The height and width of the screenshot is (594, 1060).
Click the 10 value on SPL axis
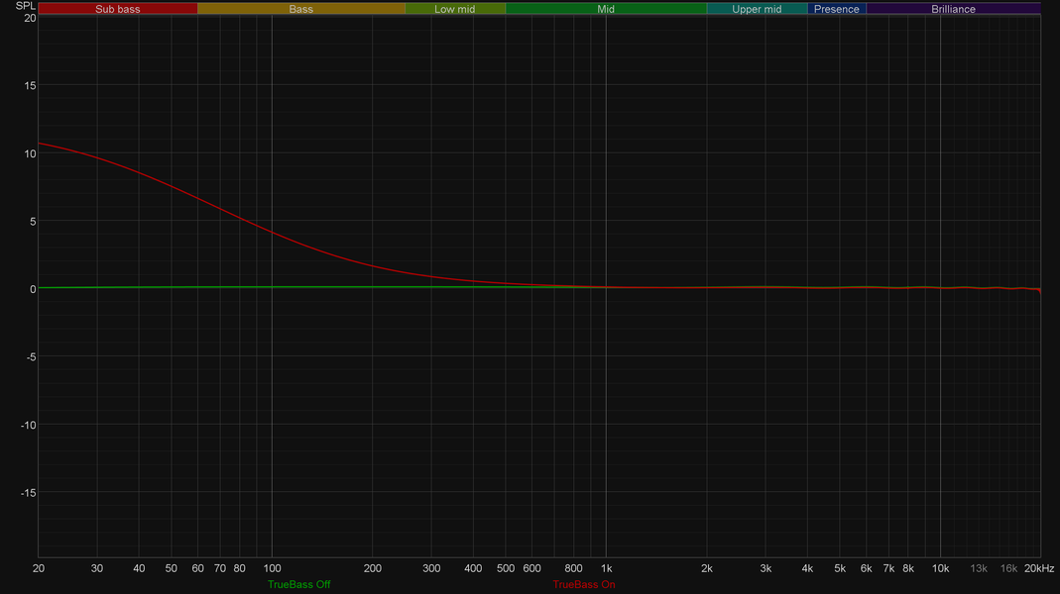pyautogui.click(x=30, y=153)
